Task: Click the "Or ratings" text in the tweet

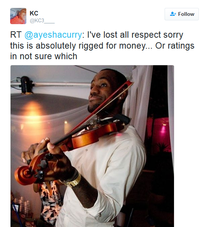Action: coord(175,46)
